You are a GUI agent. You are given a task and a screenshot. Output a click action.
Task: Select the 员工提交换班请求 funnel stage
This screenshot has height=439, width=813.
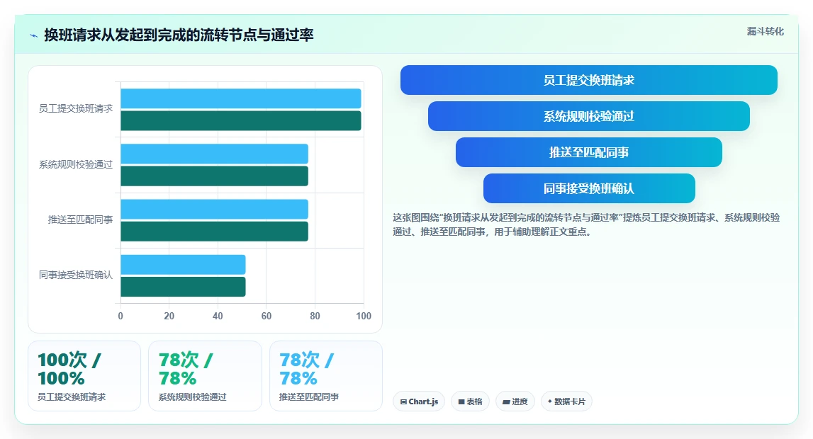pyautogui.click(x=589, y=80)
